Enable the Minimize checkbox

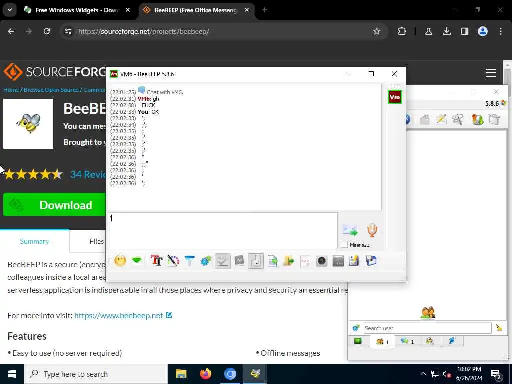coord(344,244)
